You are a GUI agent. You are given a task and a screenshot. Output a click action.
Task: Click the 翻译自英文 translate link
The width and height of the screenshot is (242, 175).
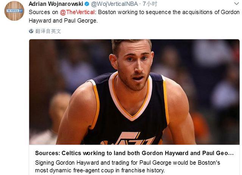click(48, 31)
